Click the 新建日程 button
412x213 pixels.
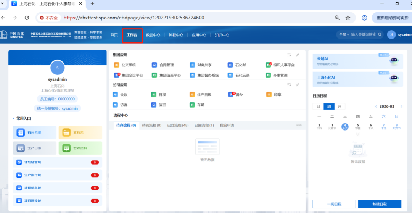tap(380, 204)
